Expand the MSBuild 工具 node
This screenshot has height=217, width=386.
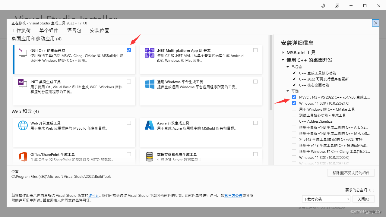(283, 52)
